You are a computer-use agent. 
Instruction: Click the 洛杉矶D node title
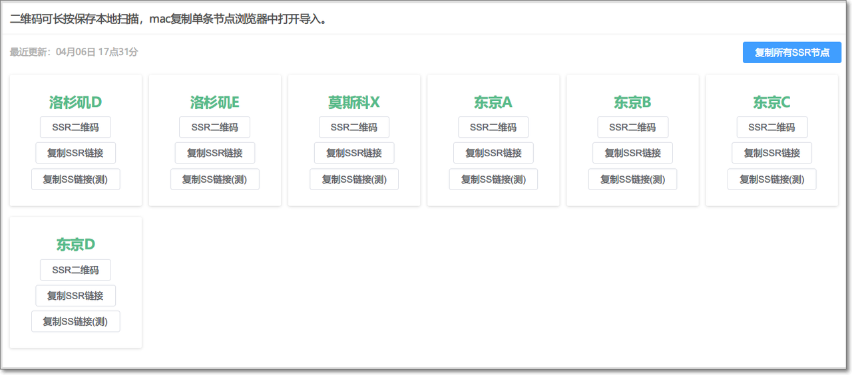pos(75,102)
